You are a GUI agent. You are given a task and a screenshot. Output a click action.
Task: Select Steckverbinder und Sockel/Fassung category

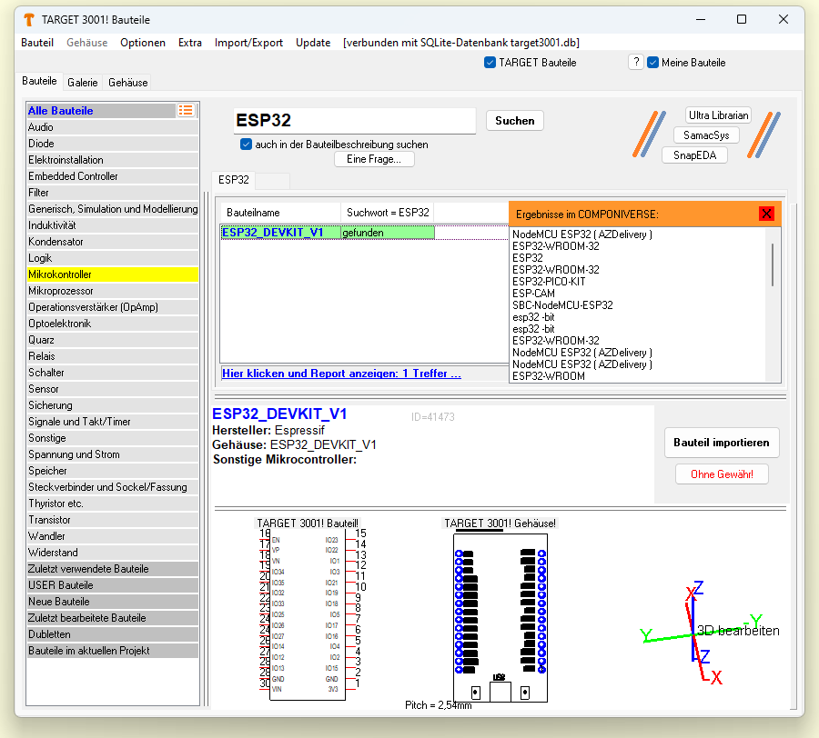pyautogui.click(x=112, y=487)
